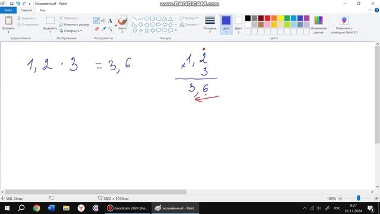The height and width of the screenshot is (214, 380).
Task: Select the Eraser tool
Action: pos(96,29)
